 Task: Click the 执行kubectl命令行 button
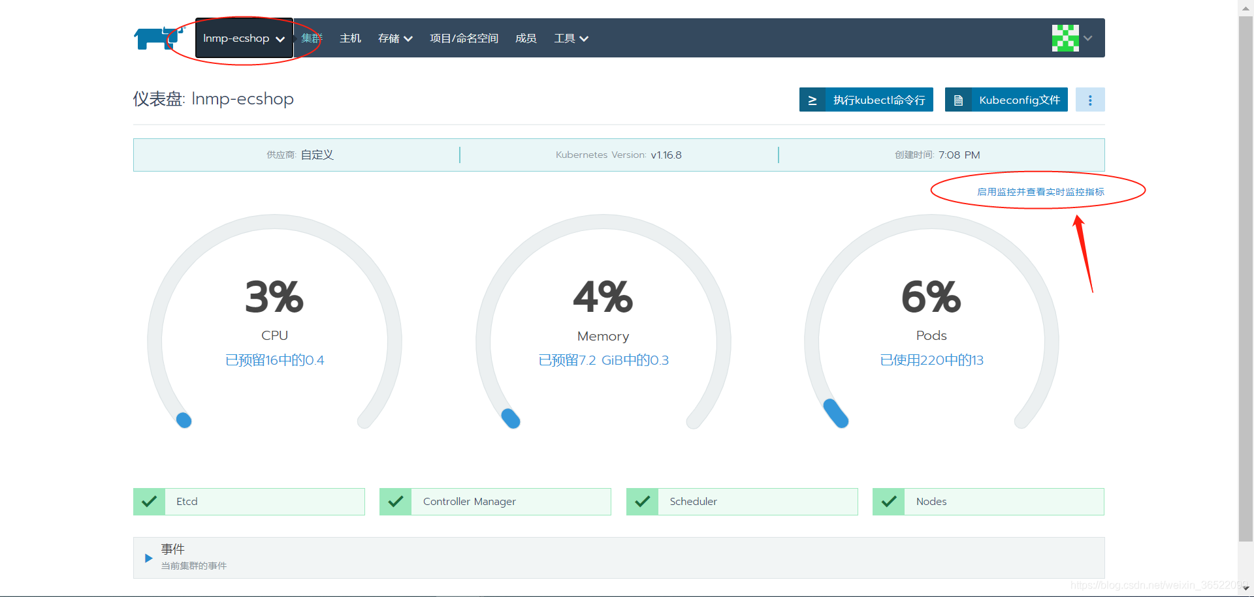(x=866, y=100)
